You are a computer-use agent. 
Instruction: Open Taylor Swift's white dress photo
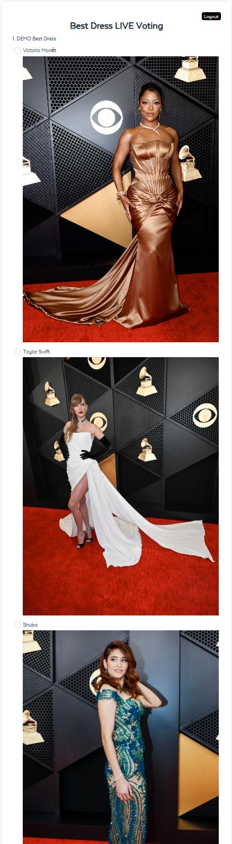pos(121,486)
